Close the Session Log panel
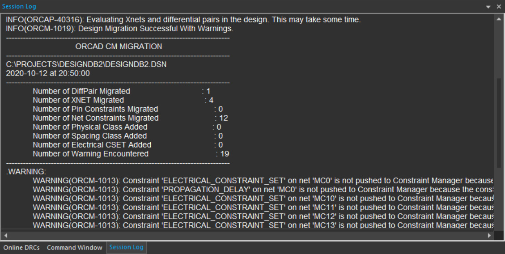 click(499, 7)
